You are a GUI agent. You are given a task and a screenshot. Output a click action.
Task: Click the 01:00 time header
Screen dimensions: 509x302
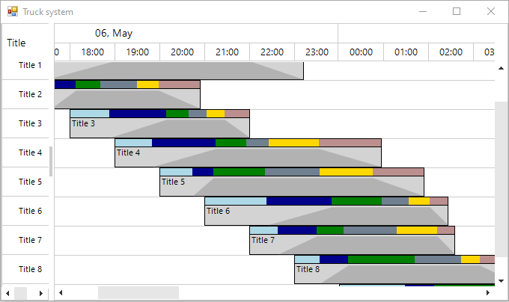[x=406, y=52]
